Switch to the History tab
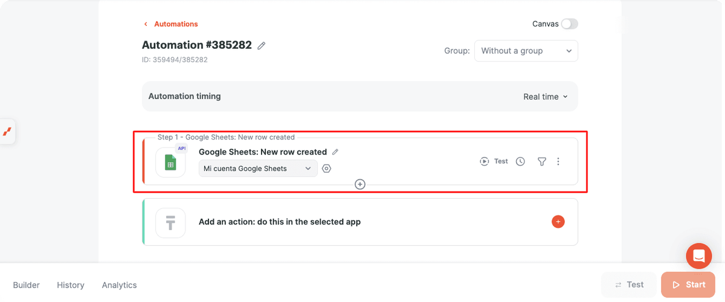The height and width of the screenshot is (302, 725). [x=71, y=285]
